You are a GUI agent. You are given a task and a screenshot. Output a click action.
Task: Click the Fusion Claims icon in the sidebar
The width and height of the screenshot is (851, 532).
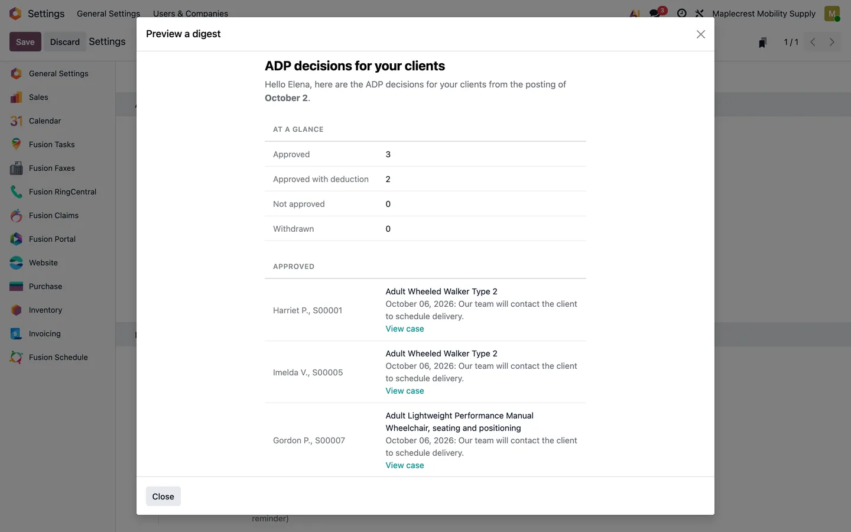point(17,215)
